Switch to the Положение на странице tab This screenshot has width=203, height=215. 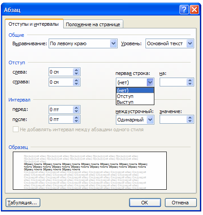(x=93, y=24)
